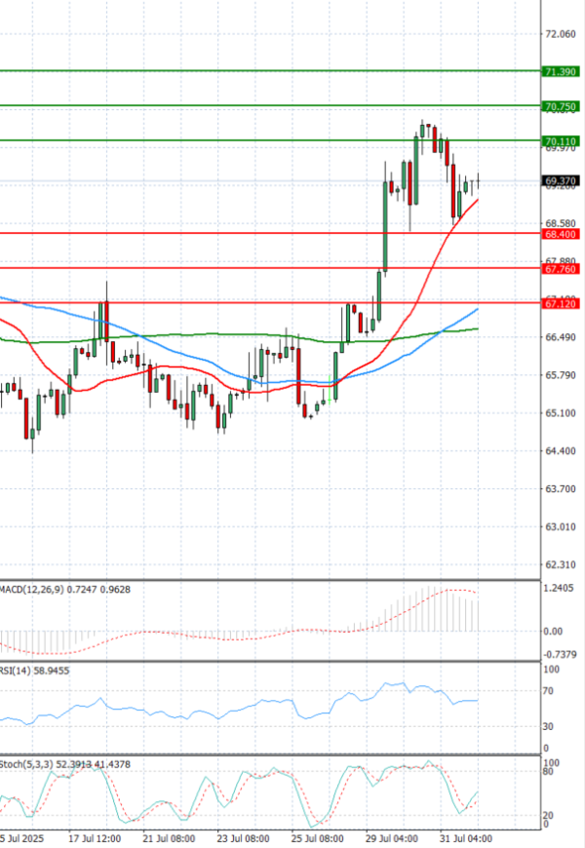585x848 pixels.
Task: Click the 21 Jul 08:00 time label
Action: click(169, 839)
